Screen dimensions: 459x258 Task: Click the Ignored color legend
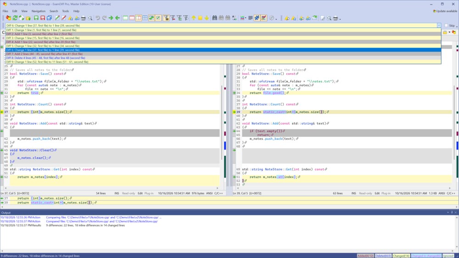tap(448, 256)
